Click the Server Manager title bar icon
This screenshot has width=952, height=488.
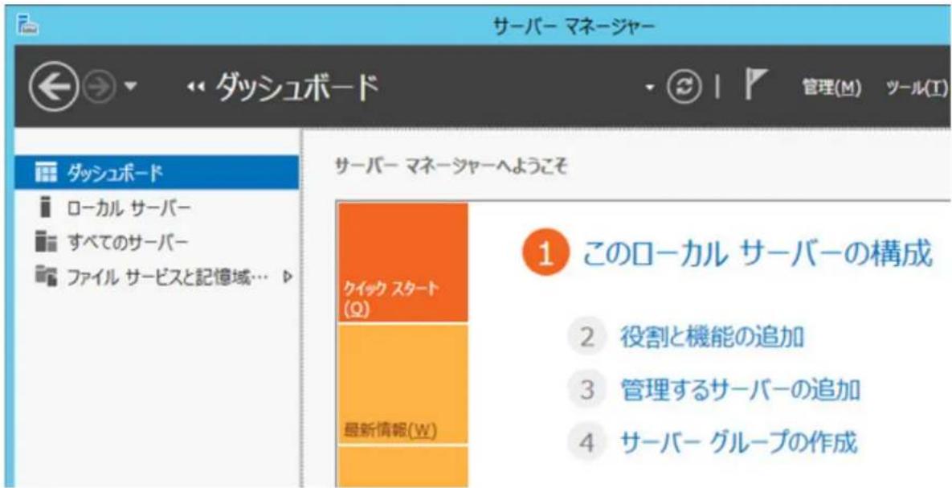point(29,27)
